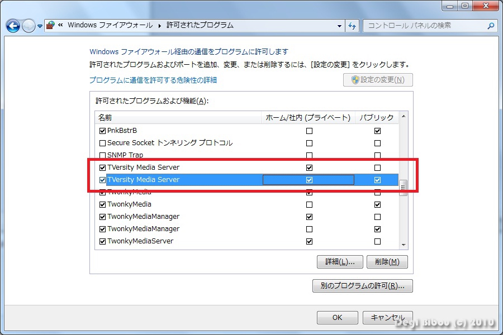
Task: Expand the arrow after Windows ファイアウォール breadcrumb
Action: click(160, 25)
